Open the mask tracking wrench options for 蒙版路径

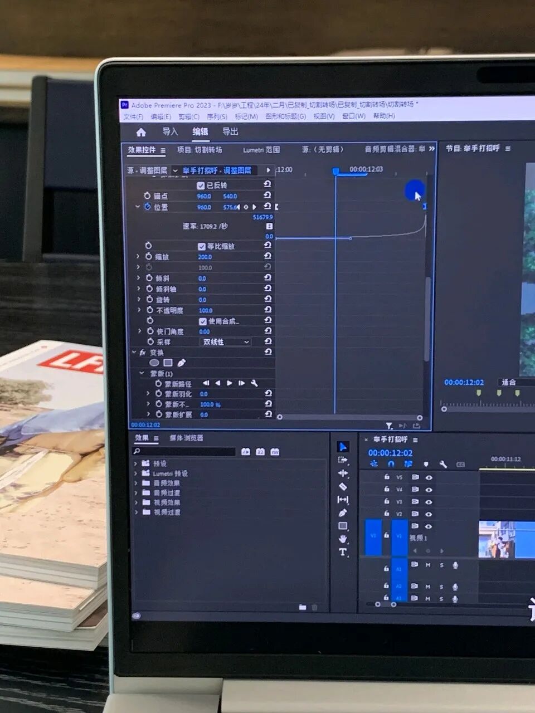254,383
